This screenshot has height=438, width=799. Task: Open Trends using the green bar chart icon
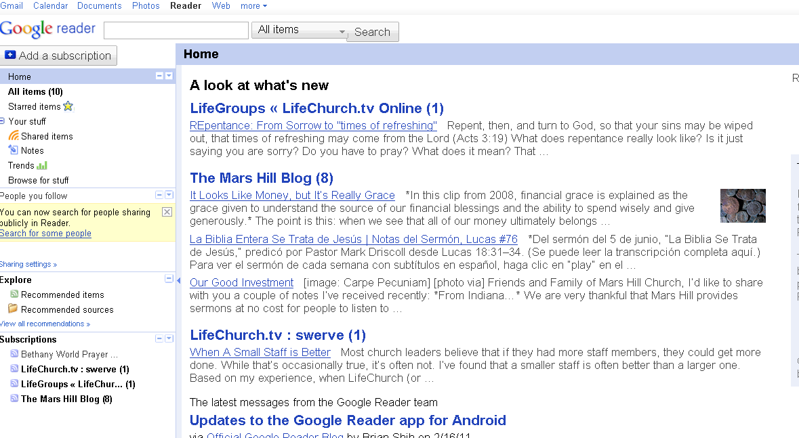(42, 165)
